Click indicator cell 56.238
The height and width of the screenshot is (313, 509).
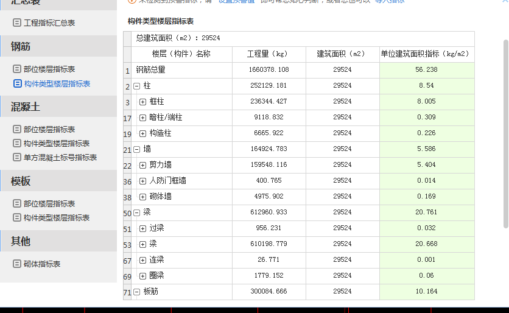(x=427, y=69)
